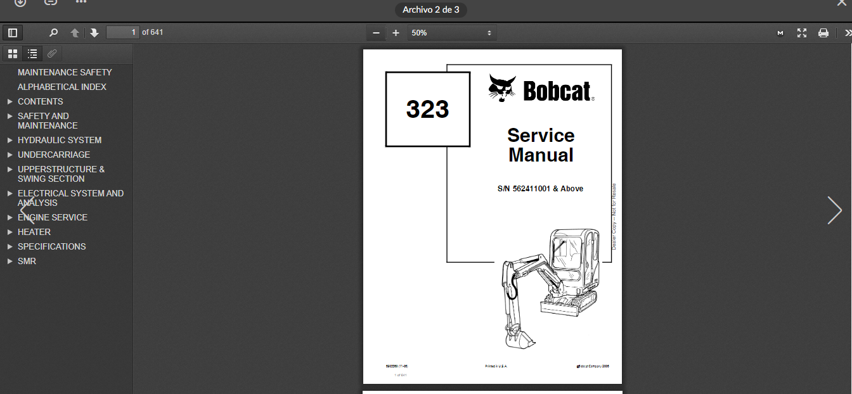Go to next file with right arrow
The width and height of the screenshot is (852, 394).
(x=834, y=210)
